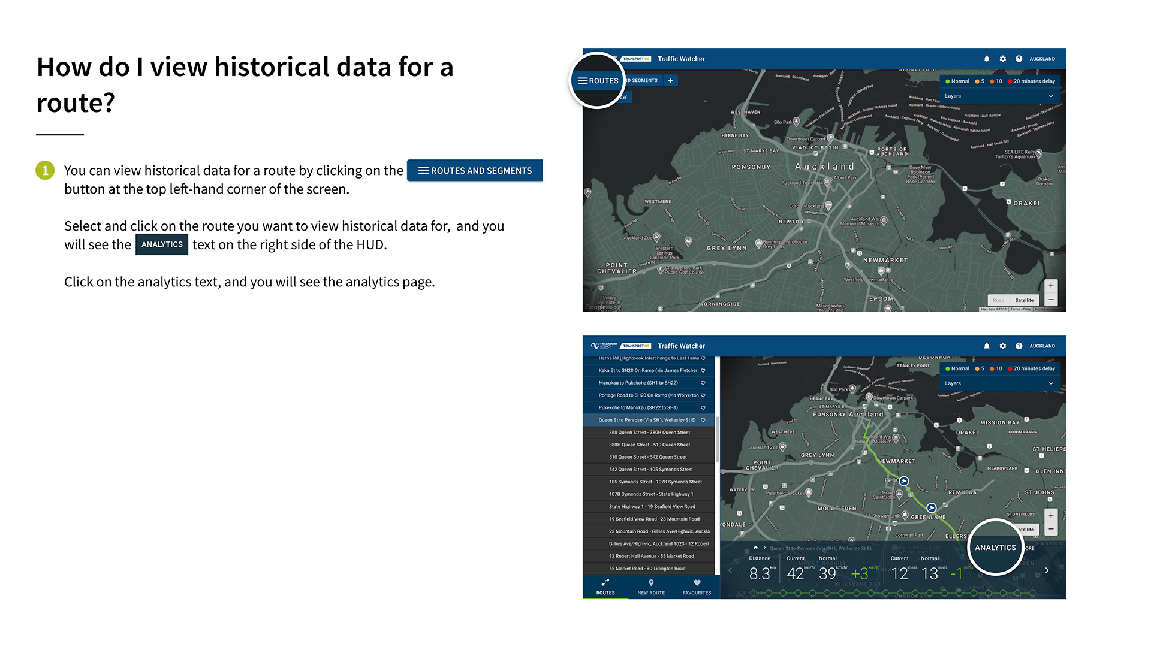The height and width of the screenshot is (647, 1151).
Task: Click ROUTES AND SEGMENTS button in instructions text
Action: coord(475,171)
